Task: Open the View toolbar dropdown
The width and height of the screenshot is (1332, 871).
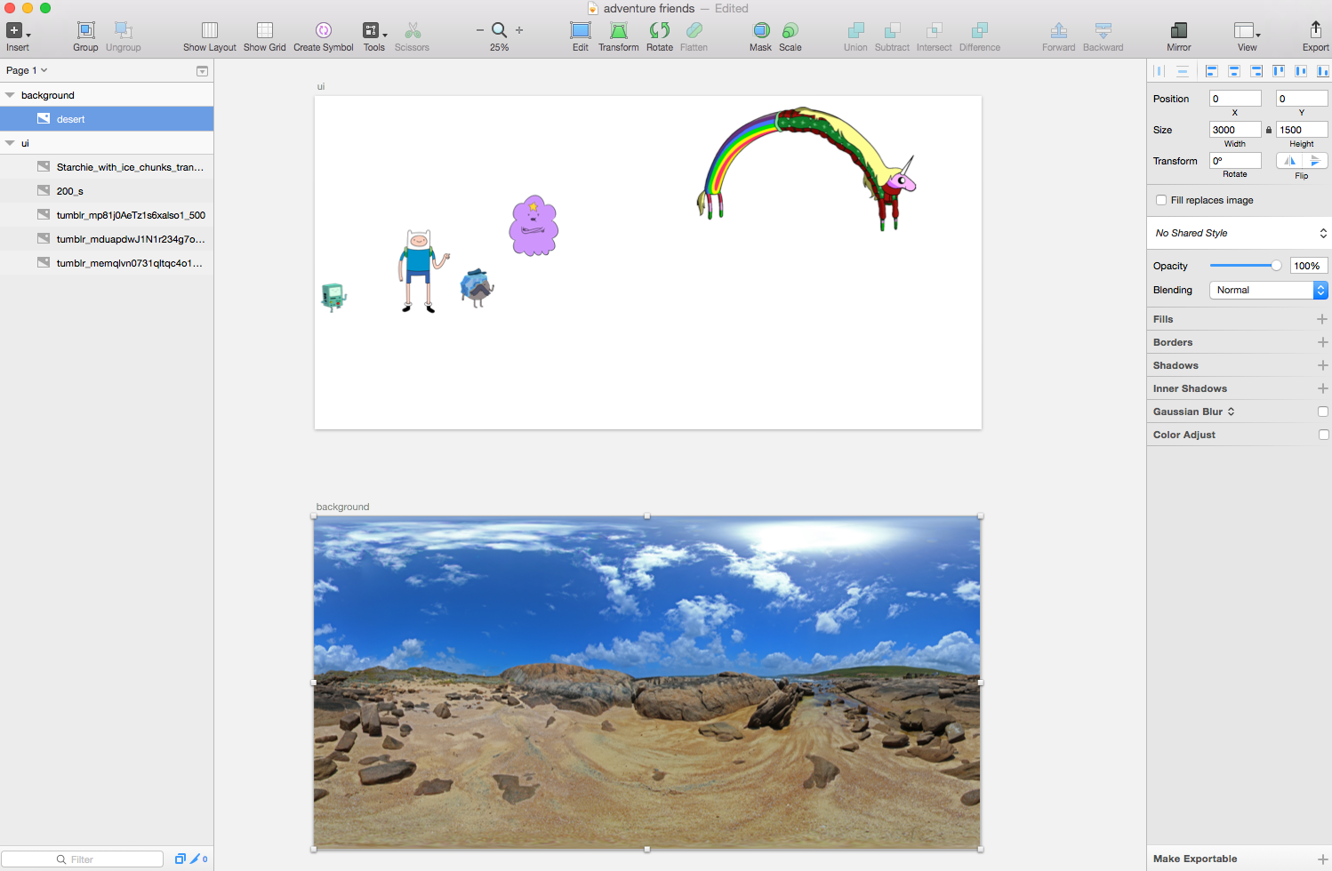Action: [x=1248, y=30]
